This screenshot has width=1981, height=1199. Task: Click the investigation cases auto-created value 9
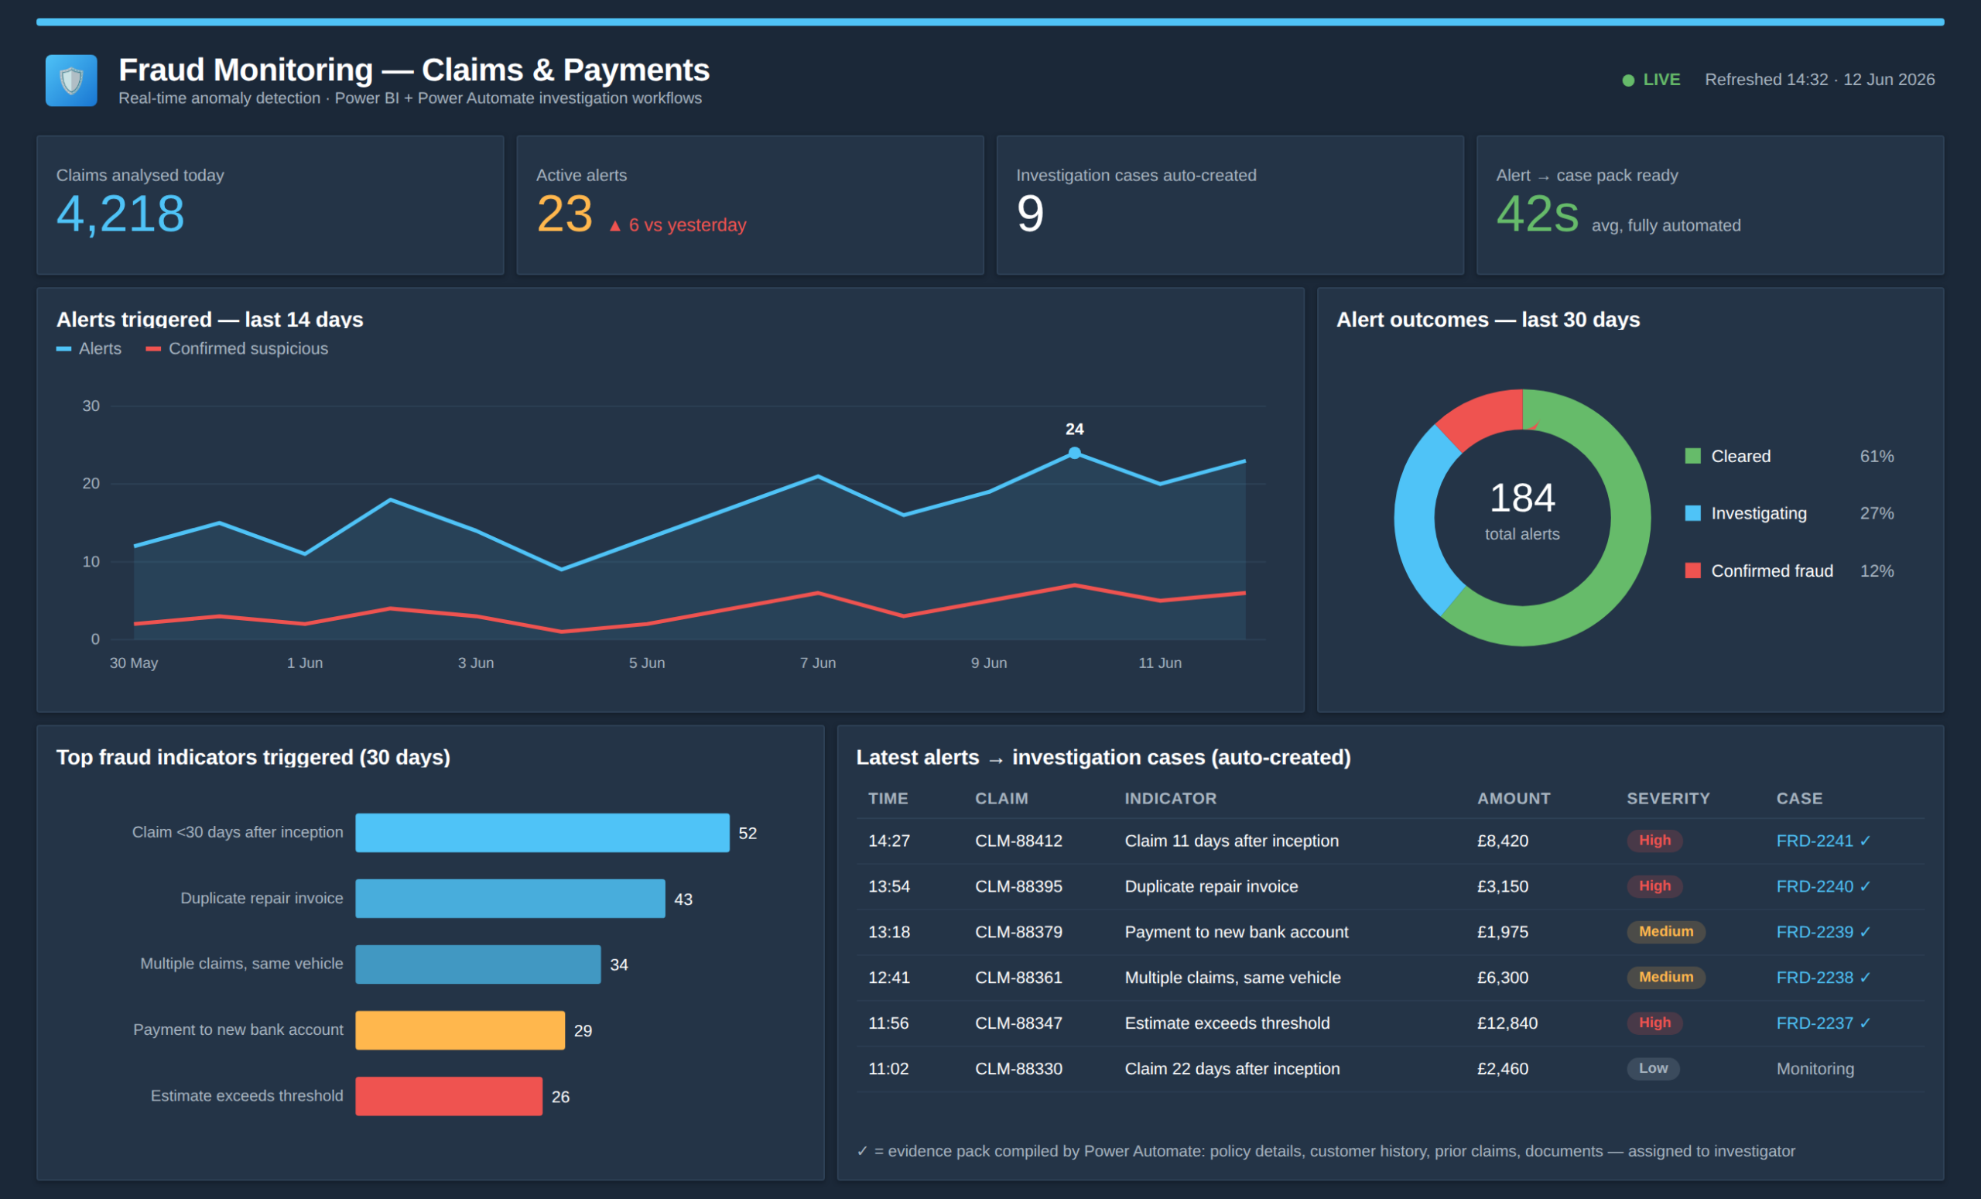(x=1030, y=214)
